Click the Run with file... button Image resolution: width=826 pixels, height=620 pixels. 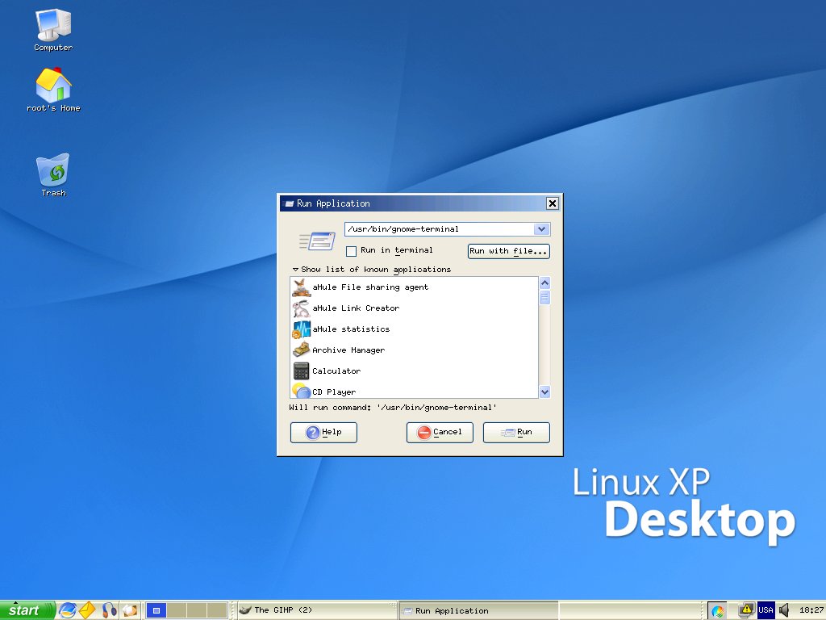click(509, 251)
